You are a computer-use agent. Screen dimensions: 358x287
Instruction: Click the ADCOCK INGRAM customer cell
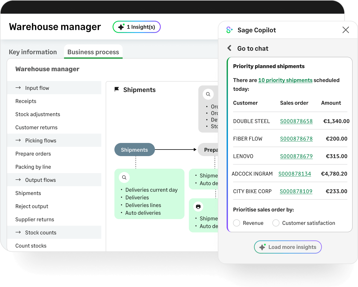[252, 174]
